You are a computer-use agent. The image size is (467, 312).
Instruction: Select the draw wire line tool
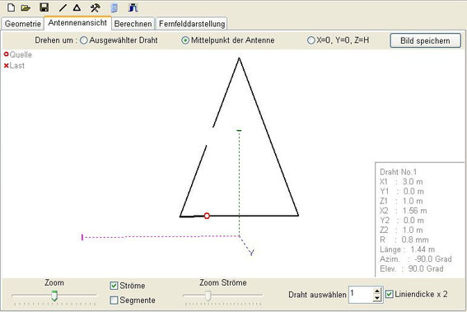tap(63, 7)
